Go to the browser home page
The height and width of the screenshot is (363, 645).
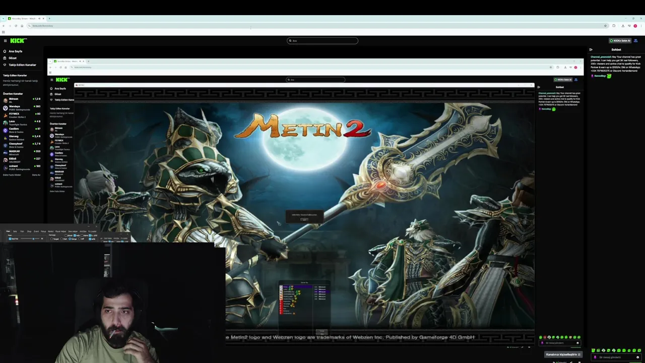tap(22, 26)
